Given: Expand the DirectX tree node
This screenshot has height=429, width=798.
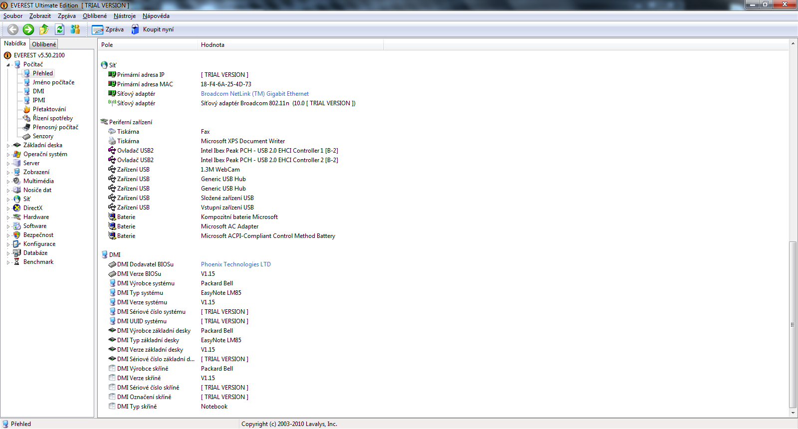Looking at the screenshot, I should (8, 209).
